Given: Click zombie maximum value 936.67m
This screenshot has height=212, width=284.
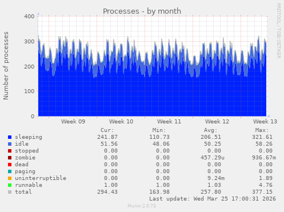Looking at the screenshot, I should tap(264, 158).
